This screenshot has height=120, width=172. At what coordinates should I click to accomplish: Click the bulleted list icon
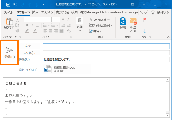tap(45, 25)
